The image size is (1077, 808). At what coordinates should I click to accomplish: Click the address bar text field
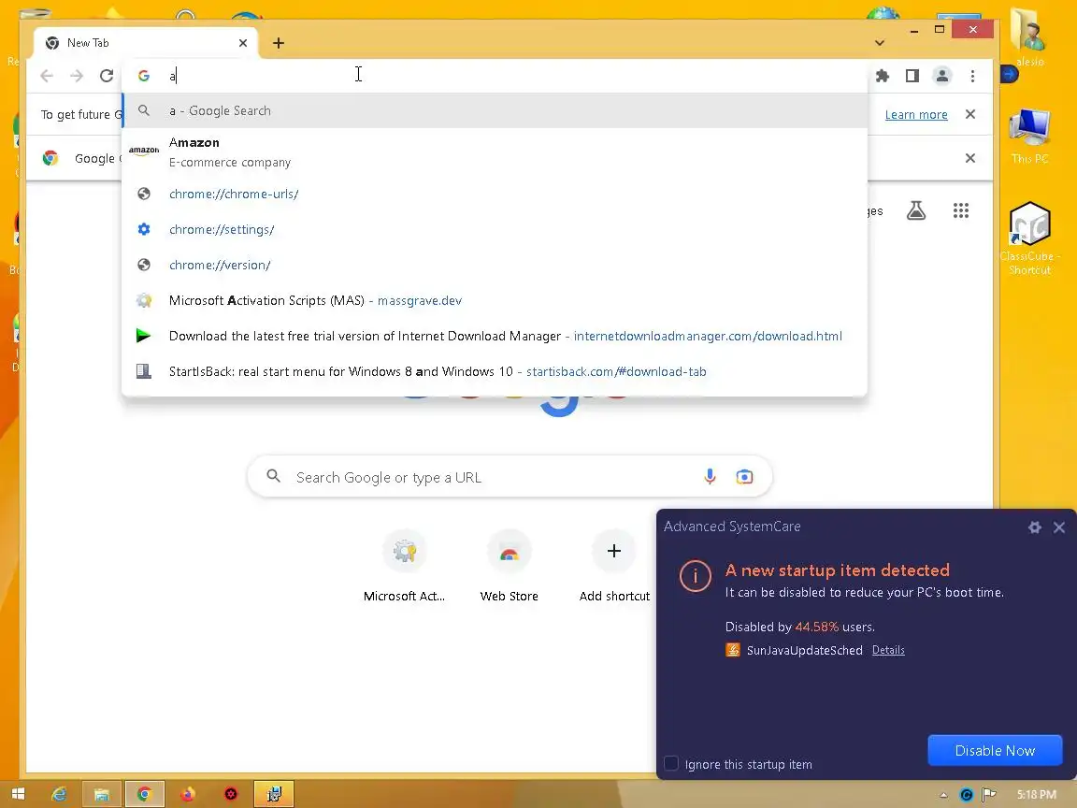tap(495, 76)
